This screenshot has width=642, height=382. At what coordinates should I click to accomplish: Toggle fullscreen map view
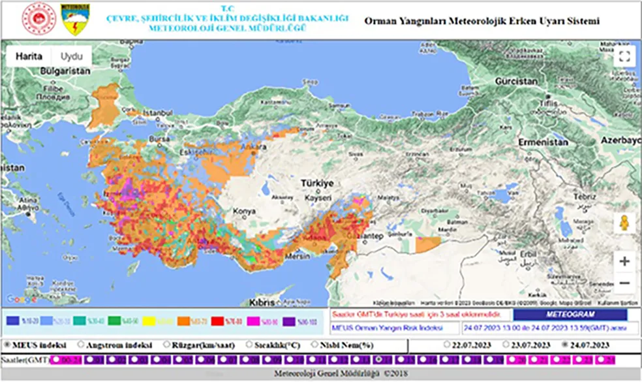624,56
